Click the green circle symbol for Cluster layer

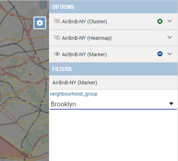click(x=160, y=21)
